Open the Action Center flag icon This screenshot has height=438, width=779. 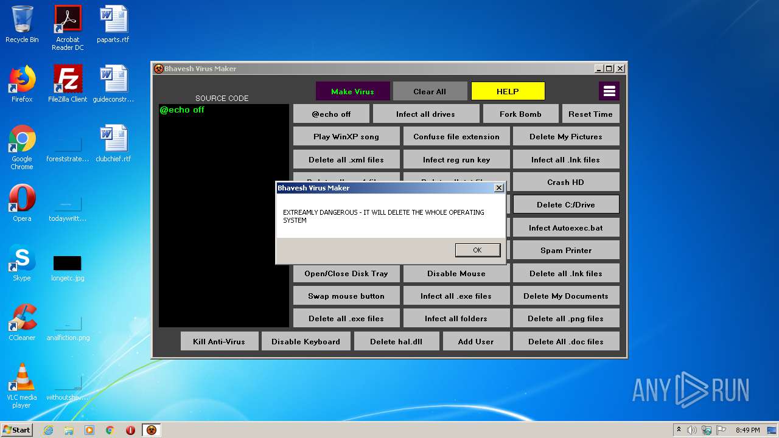[x=721, y=430]
